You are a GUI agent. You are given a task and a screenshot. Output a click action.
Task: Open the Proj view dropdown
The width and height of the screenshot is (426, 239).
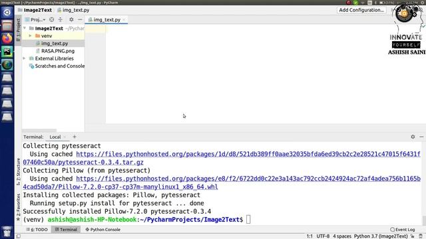[35, 19]
